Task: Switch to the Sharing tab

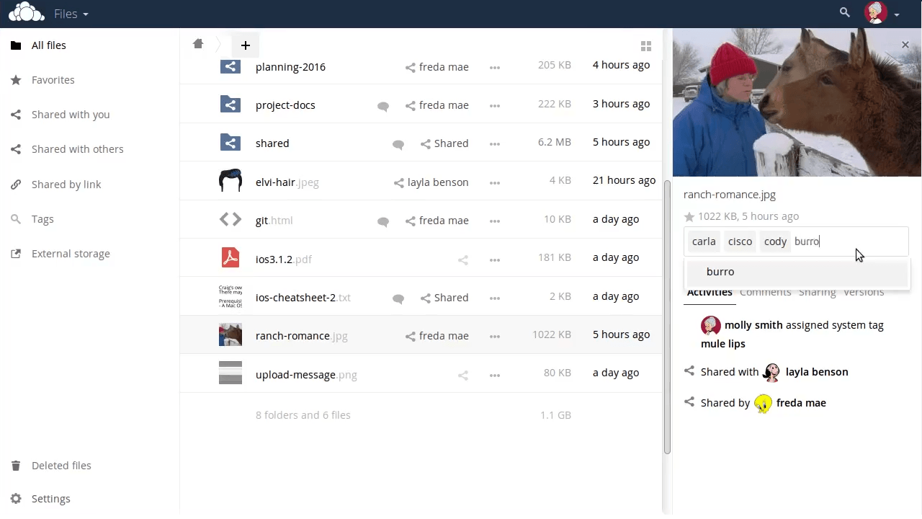Action: pos(817,292)
